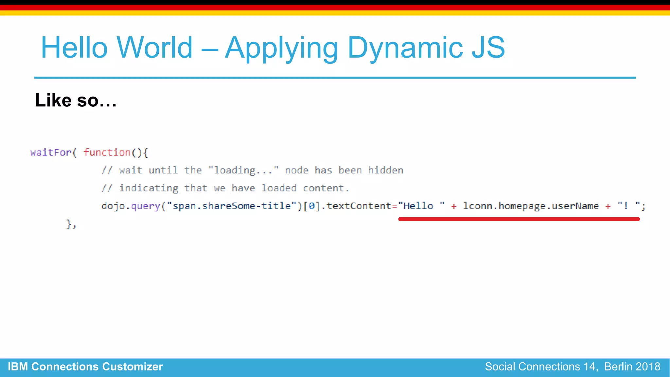Click the 'waitFor( function(){' code line
Viewport: 670px width, 377px height.
tap(89, 153)
